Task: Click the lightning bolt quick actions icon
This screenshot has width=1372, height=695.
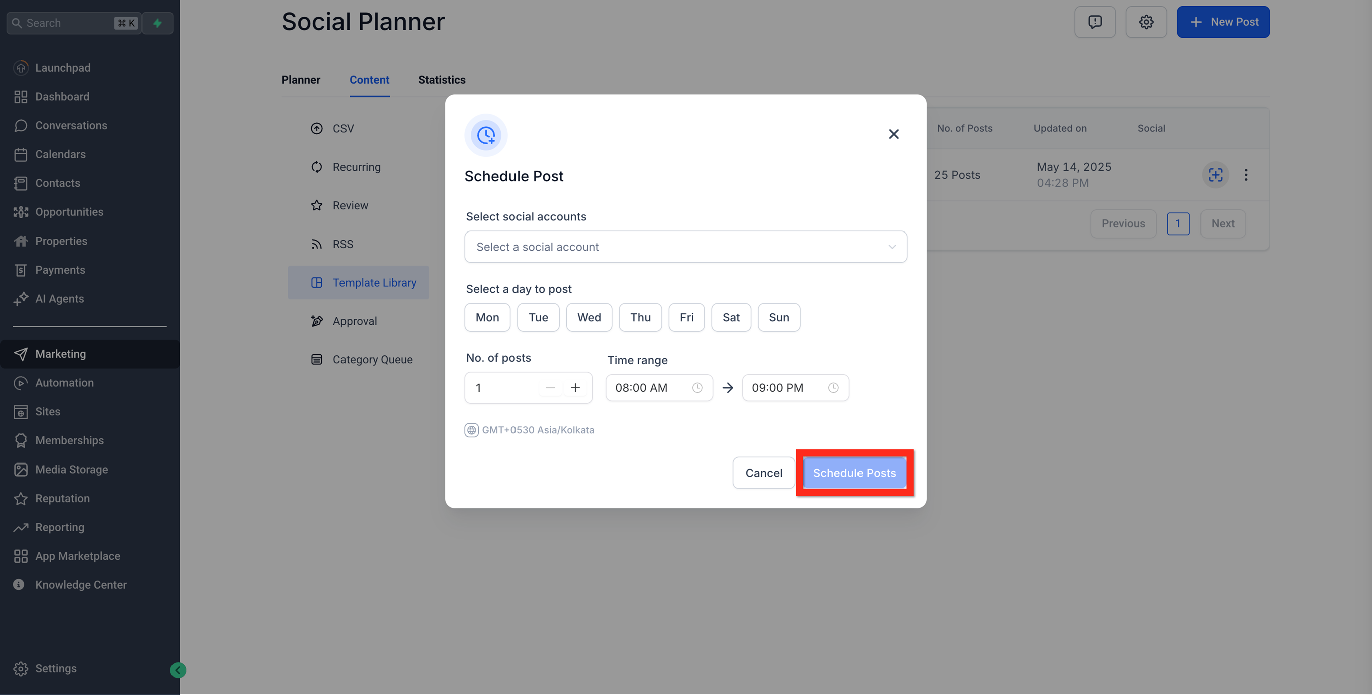Action: tap(157, 23)
